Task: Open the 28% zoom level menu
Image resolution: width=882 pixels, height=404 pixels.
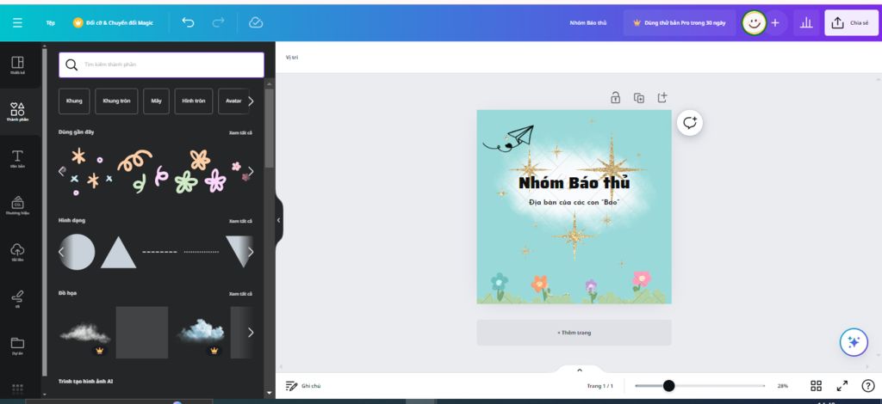Action: pyautogui.click(x=783, y=386)
